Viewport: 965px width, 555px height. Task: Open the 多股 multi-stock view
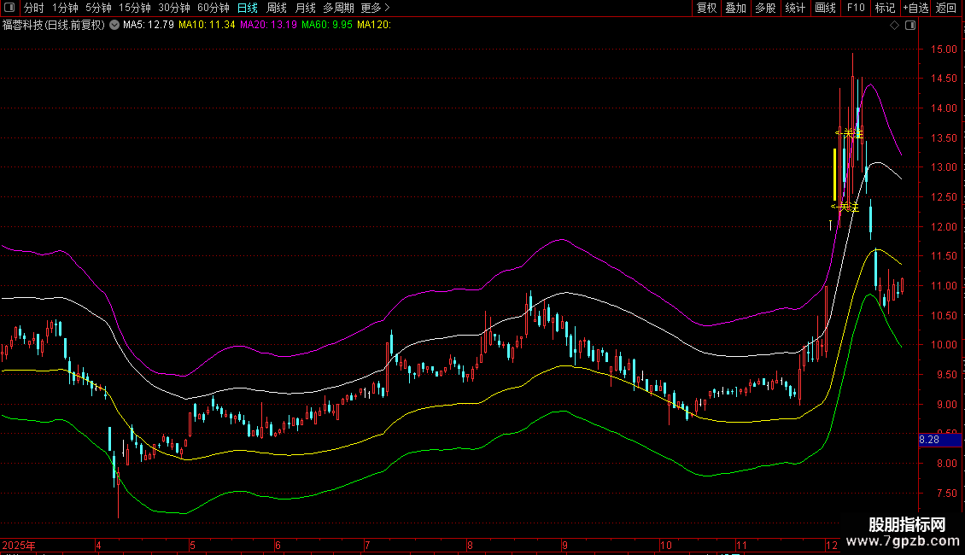pos(765,8)
